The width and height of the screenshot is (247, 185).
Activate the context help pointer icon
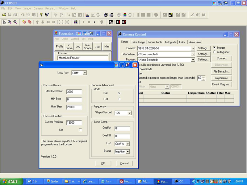point(47,15)
